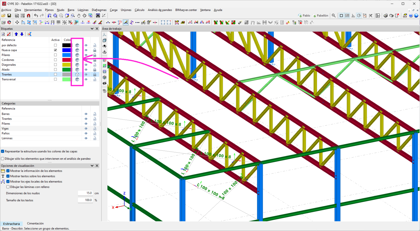Click the solid view cube for Cordones

(77, 60)
